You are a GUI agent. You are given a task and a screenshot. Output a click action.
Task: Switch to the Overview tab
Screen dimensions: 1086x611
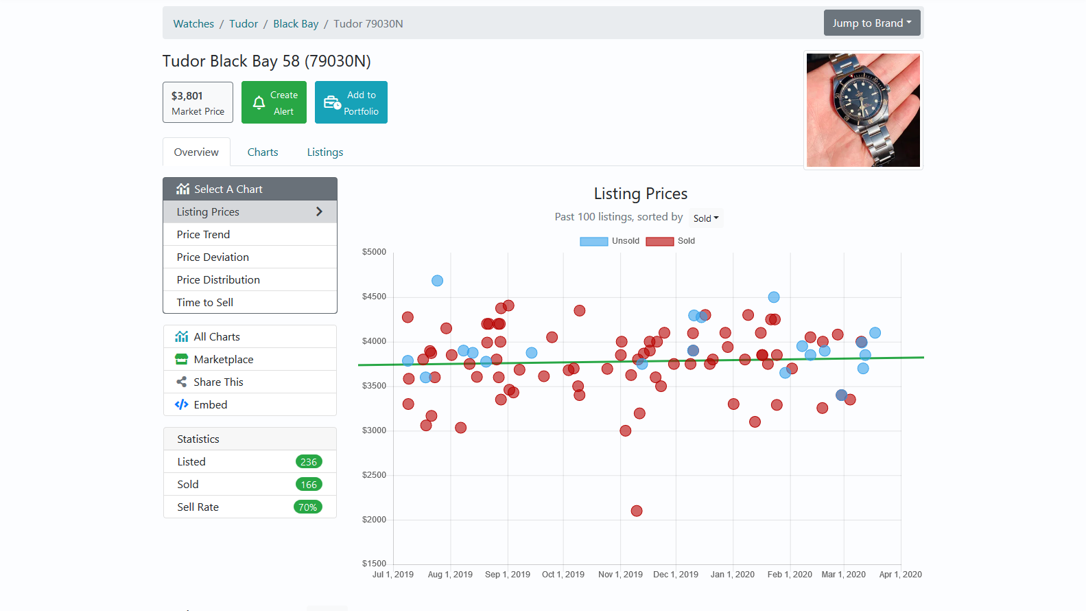click(x=196, y=152)
